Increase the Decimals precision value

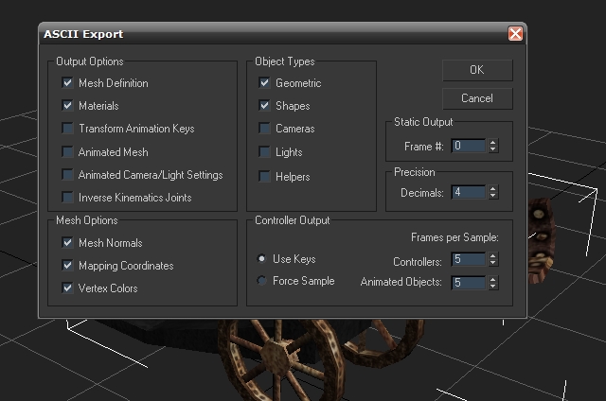(492, 189)
